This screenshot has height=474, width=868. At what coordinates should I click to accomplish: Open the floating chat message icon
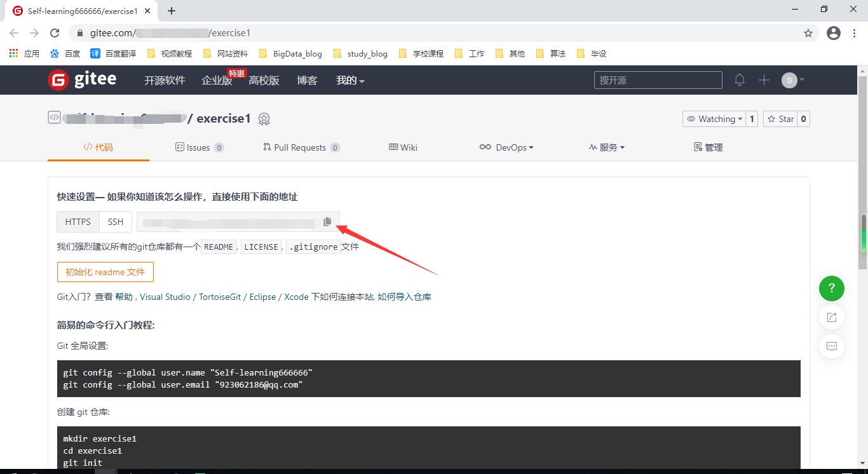pos(832,346)
